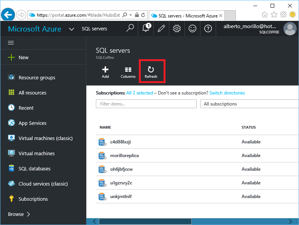Open the Columns chooser
This screenshot has width=299, height=225.
pyautogui.click(x=128, y=72)
